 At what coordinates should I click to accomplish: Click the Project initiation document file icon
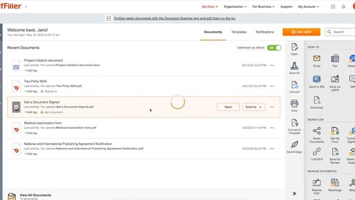(x=16, y=66)
